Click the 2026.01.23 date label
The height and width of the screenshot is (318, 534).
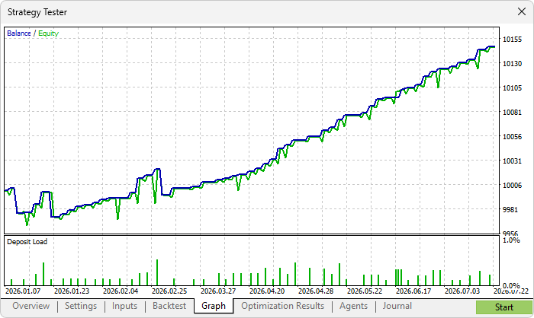pyautogui.click(x=72, y=291)
